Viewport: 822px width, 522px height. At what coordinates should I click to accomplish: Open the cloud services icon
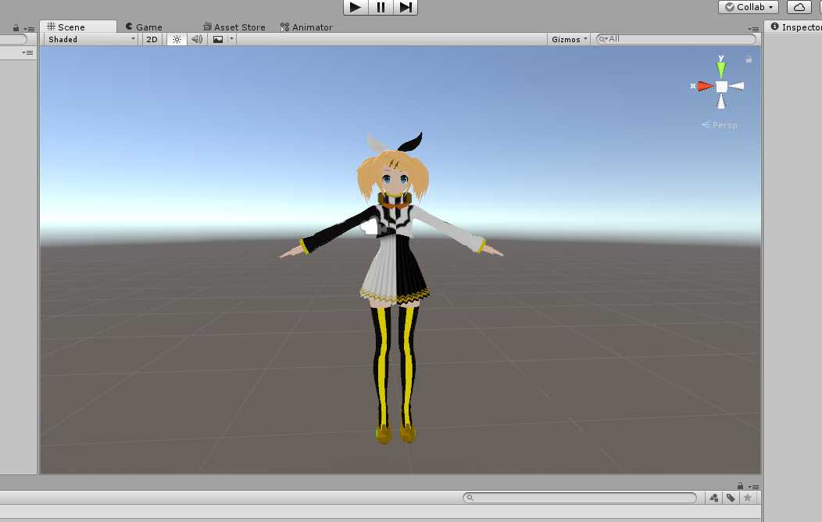pos(799,7)
